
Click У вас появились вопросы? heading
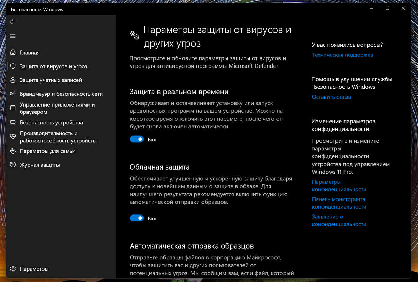(x=347, y=45)
